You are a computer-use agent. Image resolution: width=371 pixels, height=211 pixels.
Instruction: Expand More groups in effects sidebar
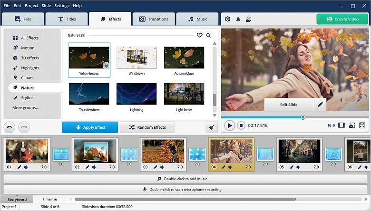25,108
